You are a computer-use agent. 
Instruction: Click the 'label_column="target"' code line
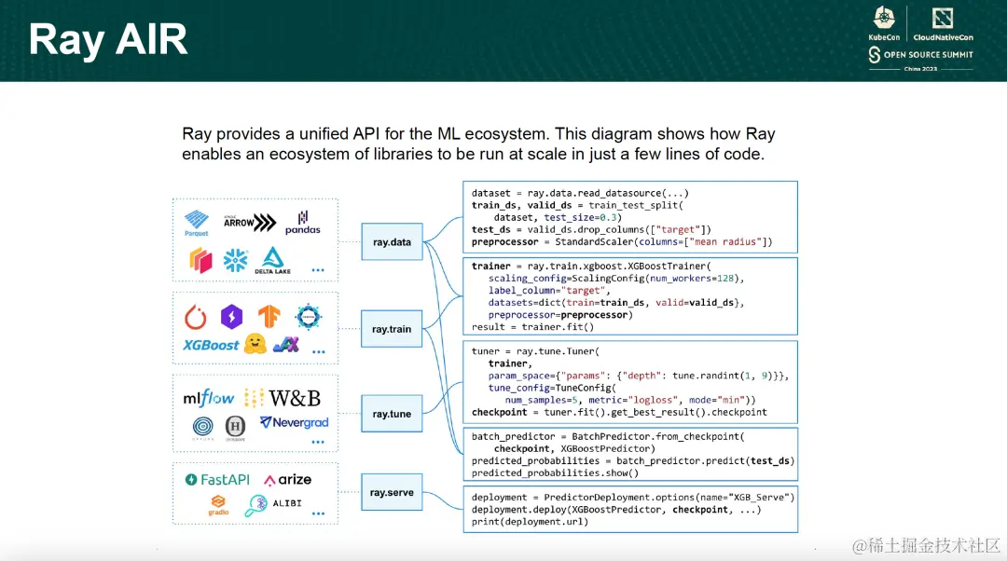pos(549,290)
